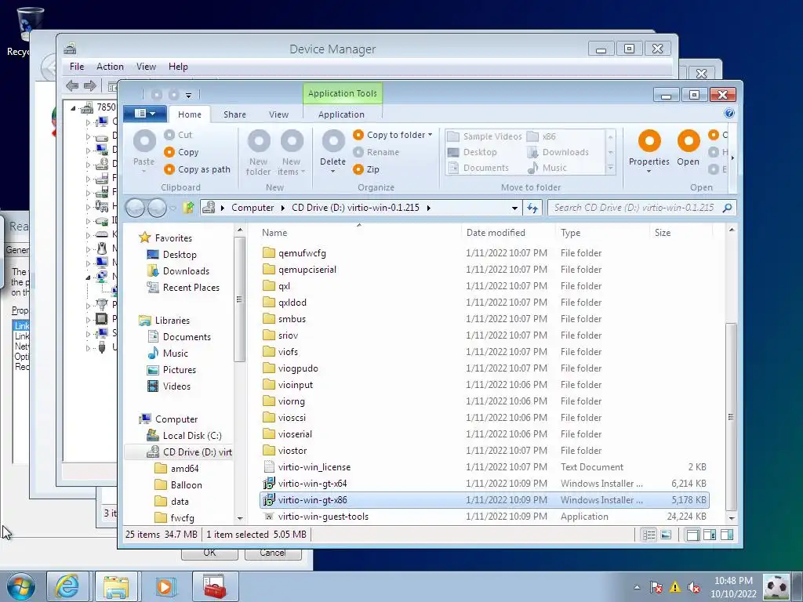
Task: Open Properties from the ribbon
Action: [649, 141]
